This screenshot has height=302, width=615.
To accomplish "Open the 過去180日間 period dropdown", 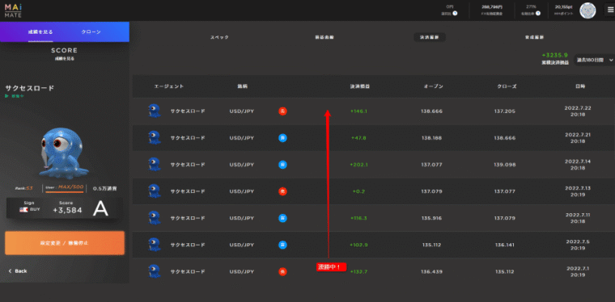I will click(x=594, y=60).
